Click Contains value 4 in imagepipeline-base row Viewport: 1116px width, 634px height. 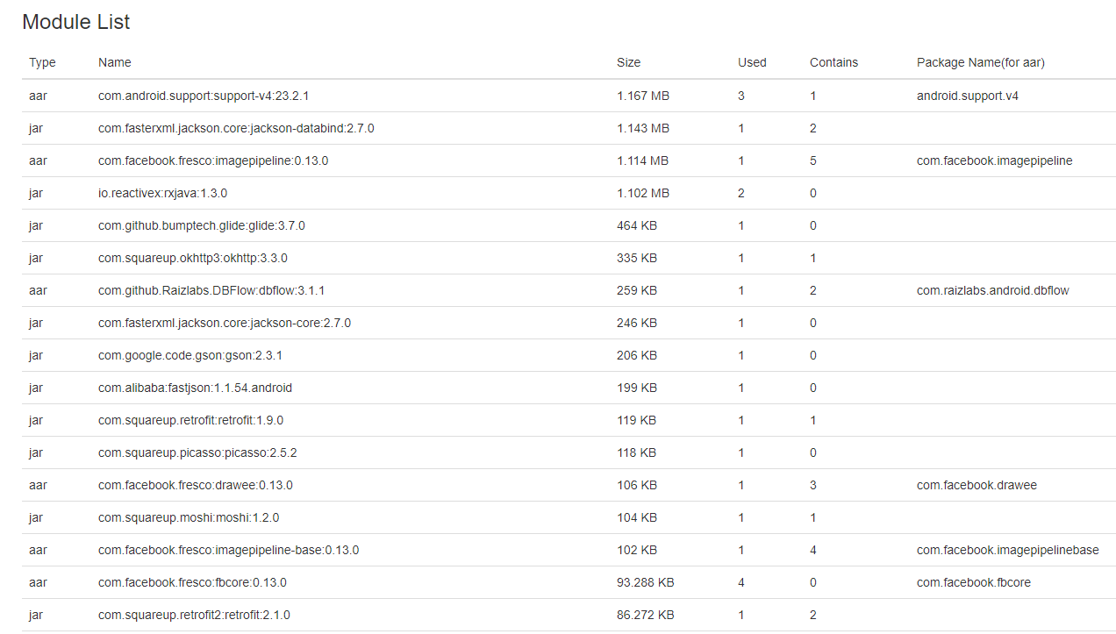[x=813, y=550]
